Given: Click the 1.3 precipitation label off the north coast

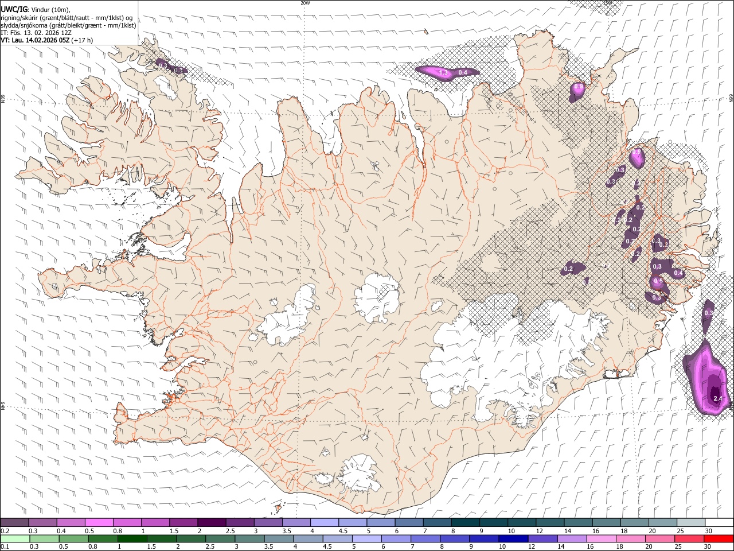Looking at the screenshot, I should click(443, 73).
